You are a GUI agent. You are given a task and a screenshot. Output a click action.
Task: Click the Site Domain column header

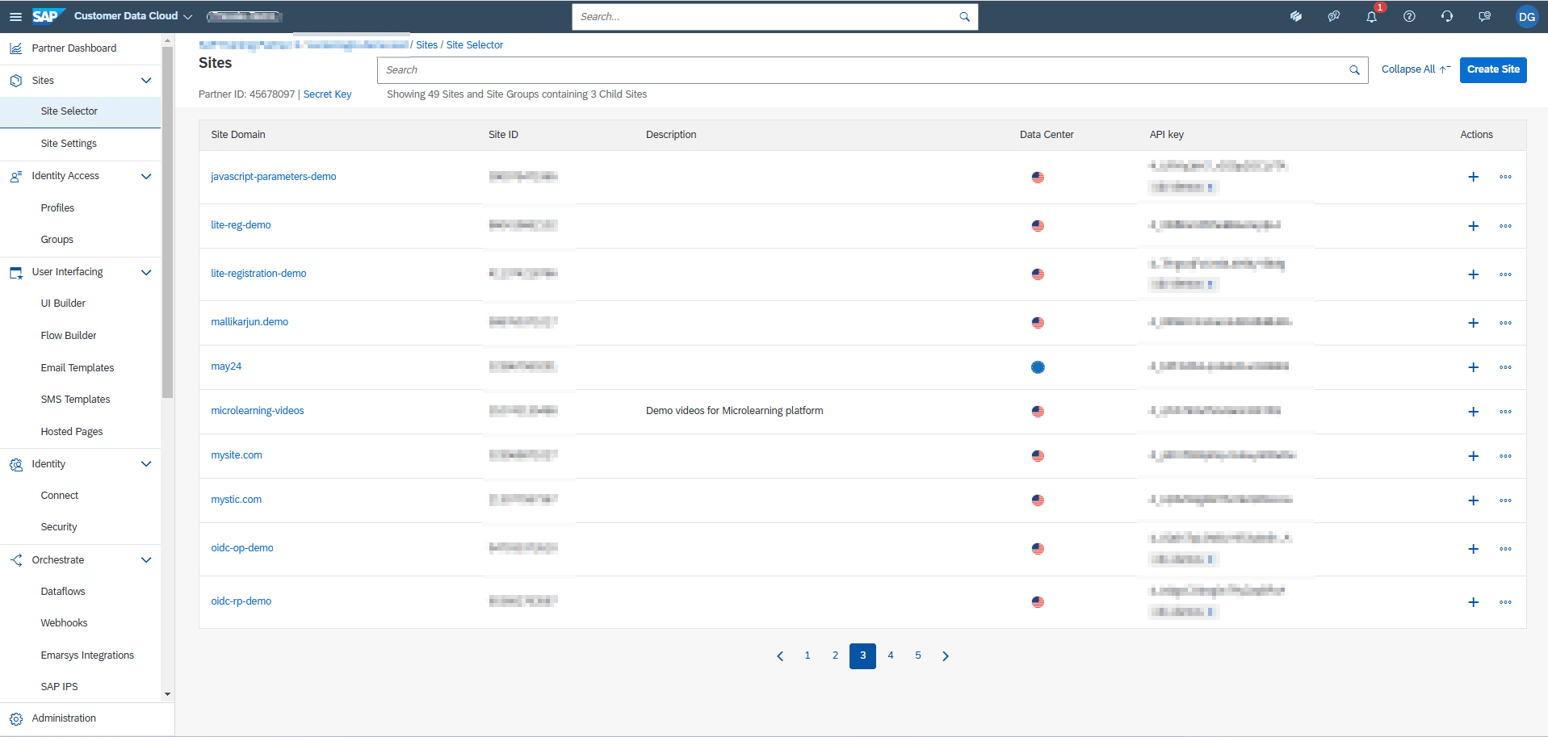coord(238,135)
